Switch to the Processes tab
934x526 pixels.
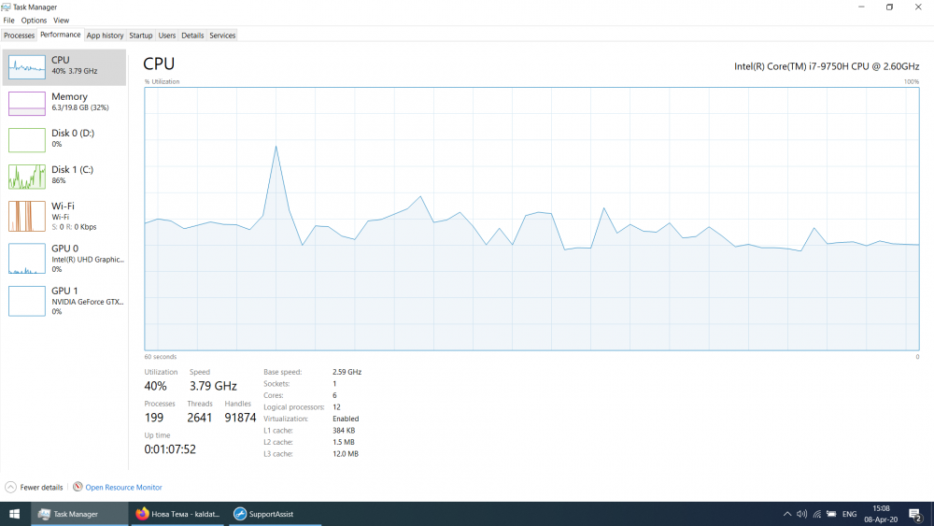tap(19, 36)
